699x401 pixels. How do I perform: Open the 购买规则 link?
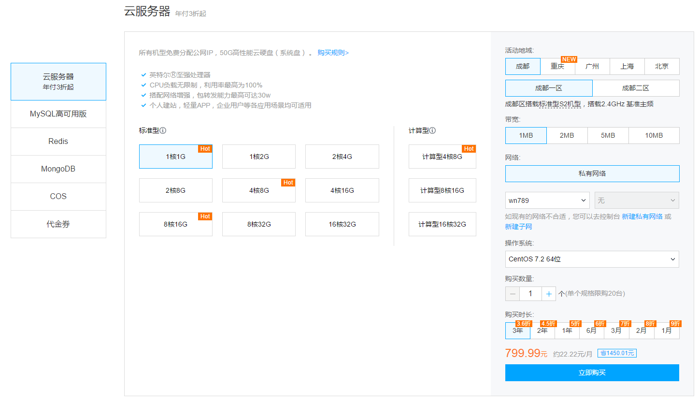(x=333, y=53)
